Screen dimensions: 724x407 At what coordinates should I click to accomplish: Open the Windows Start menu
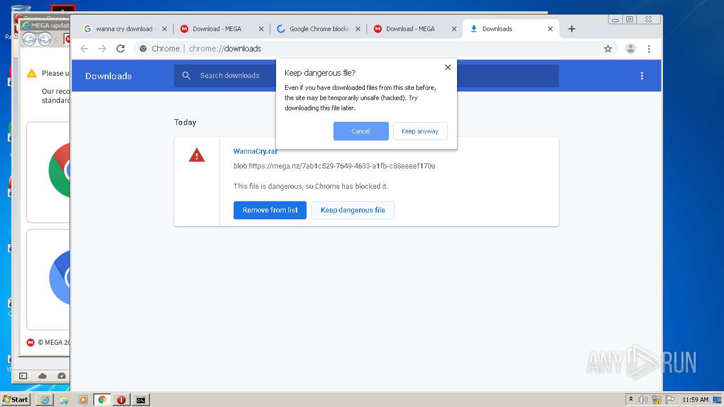(16, 400)
